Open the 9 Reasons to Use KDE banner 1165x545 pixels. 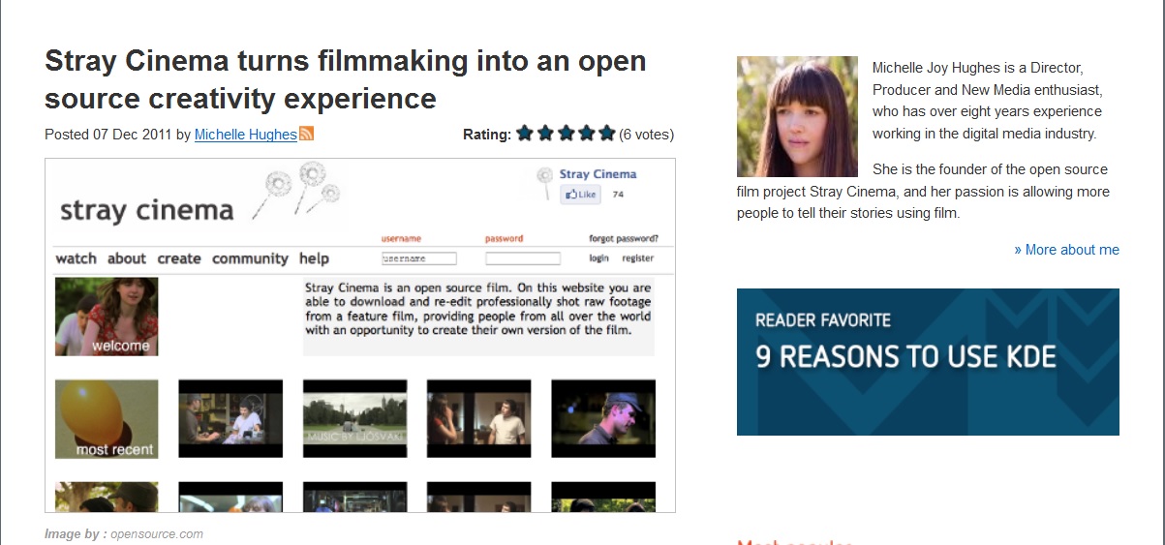(928, 362)
